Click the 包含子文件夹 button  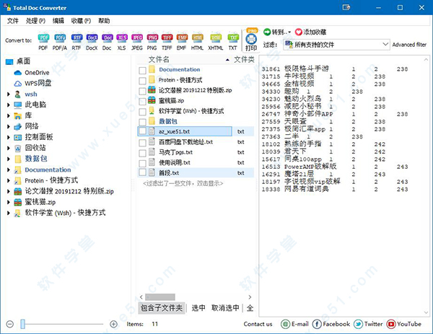pos(162,308)
